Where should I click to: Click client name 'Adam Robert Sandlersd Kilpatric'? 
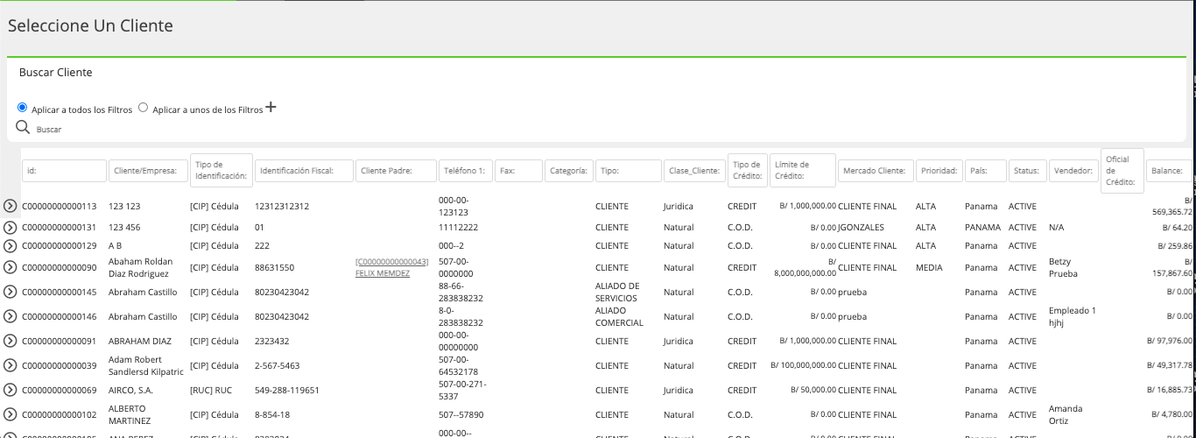(x=144, y=365)
